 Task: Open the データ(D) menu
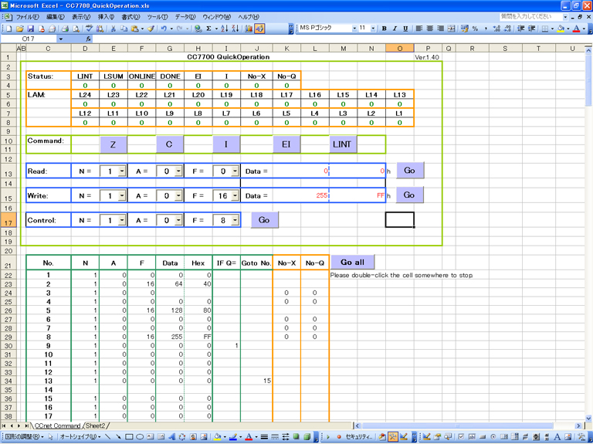coord(185,17)
